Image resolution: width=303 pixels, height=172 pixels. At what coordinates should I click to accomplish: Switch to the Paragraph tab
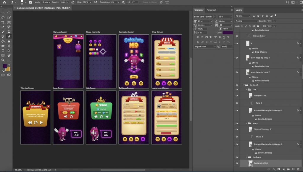(x=211, y=10)
